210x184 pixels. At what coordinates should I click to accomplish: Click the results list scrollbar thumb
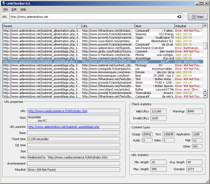205,46
